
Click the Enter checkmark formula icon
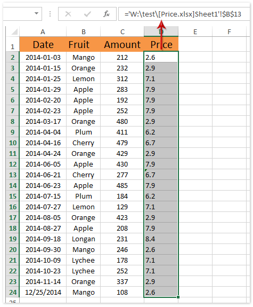point(87,14)
